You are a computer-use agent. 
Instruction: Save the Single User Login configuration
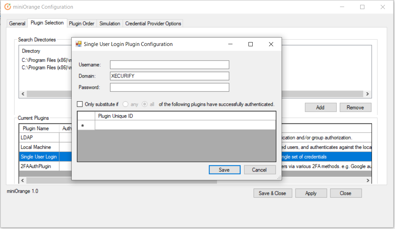224,170
